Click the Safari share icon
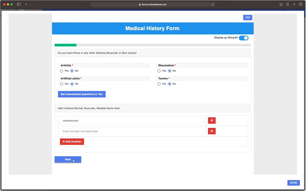This screenshot has height=191, width=306. 288,5
